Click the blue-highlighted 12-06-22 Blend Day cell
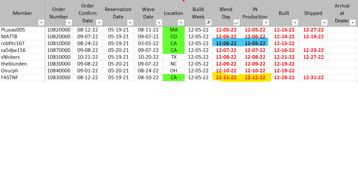Image resolution: width=358 pixels, height=182 pixels. pyautogui.click(x=226, y=43)
